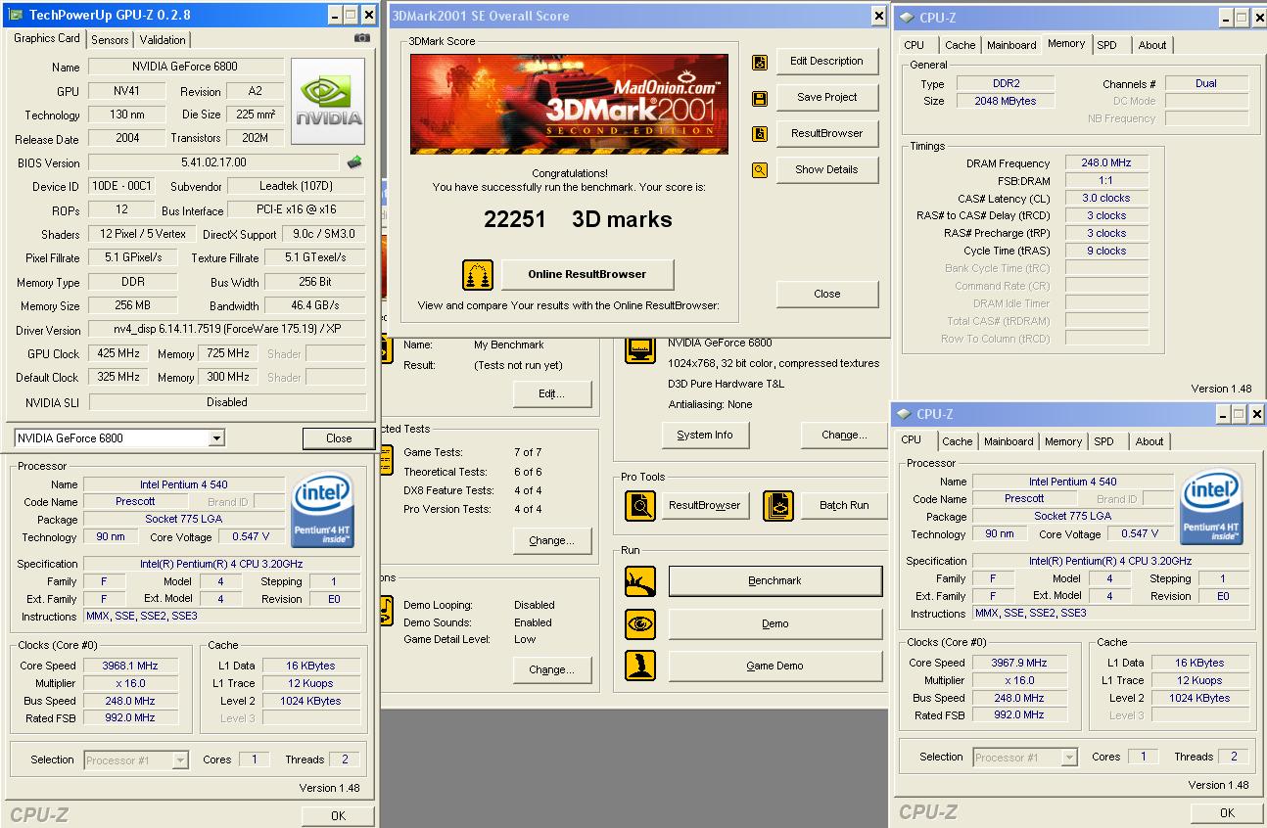Click the Show Details button

coord(827,169)
